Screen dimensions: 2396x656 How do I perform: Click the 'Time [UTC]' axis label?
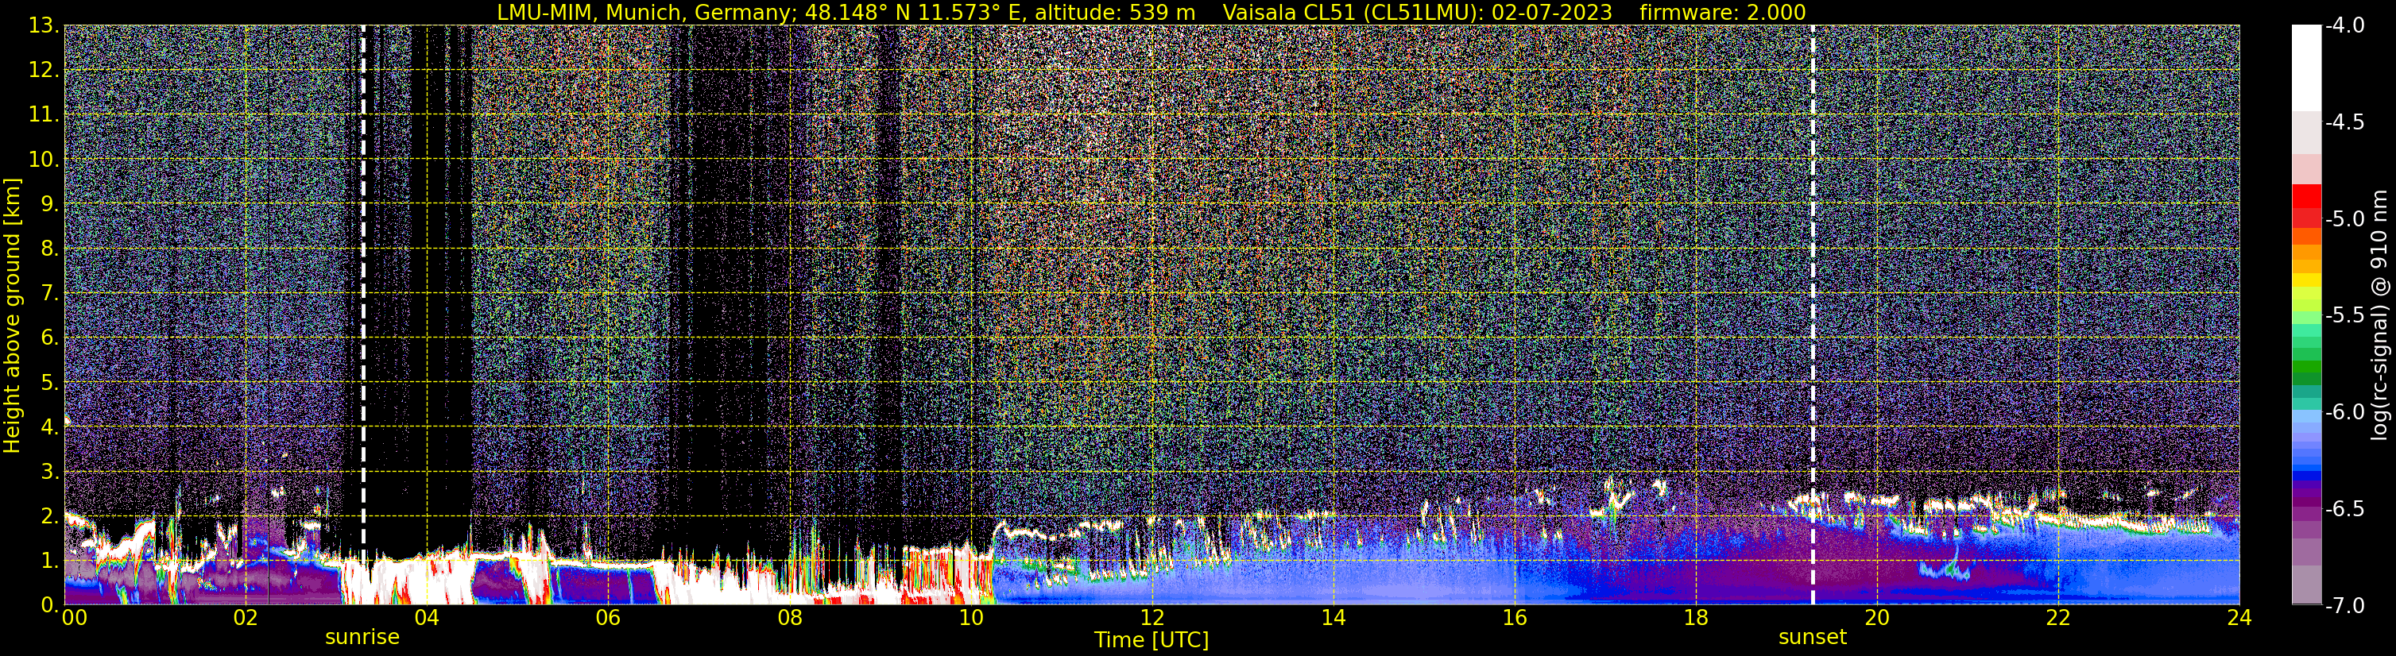[x=1152, y=640]
